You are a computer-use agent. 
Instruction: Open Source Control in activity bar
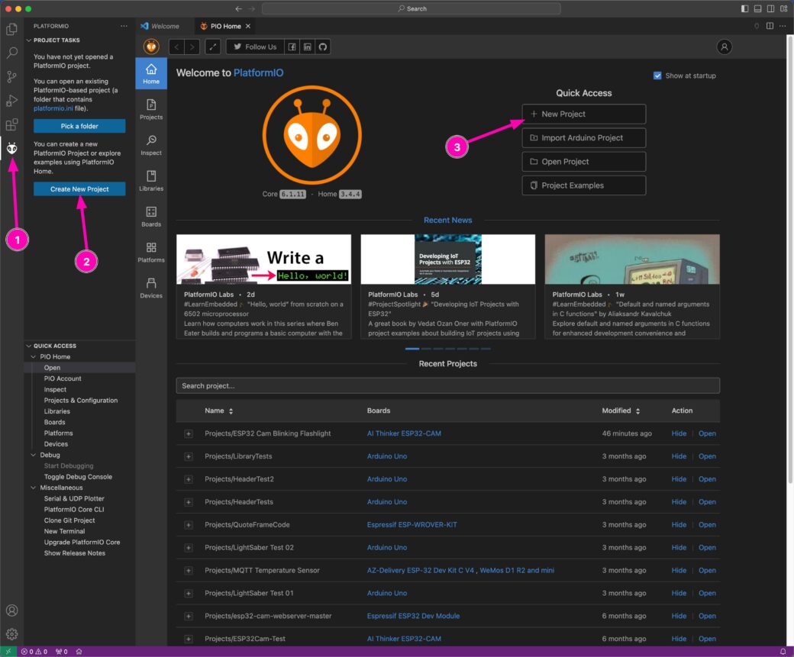pyautogui.click(x=11, y=76)
